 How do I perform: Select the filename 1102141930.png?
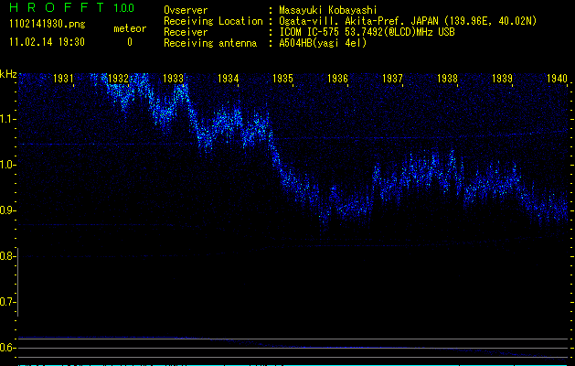48,25
